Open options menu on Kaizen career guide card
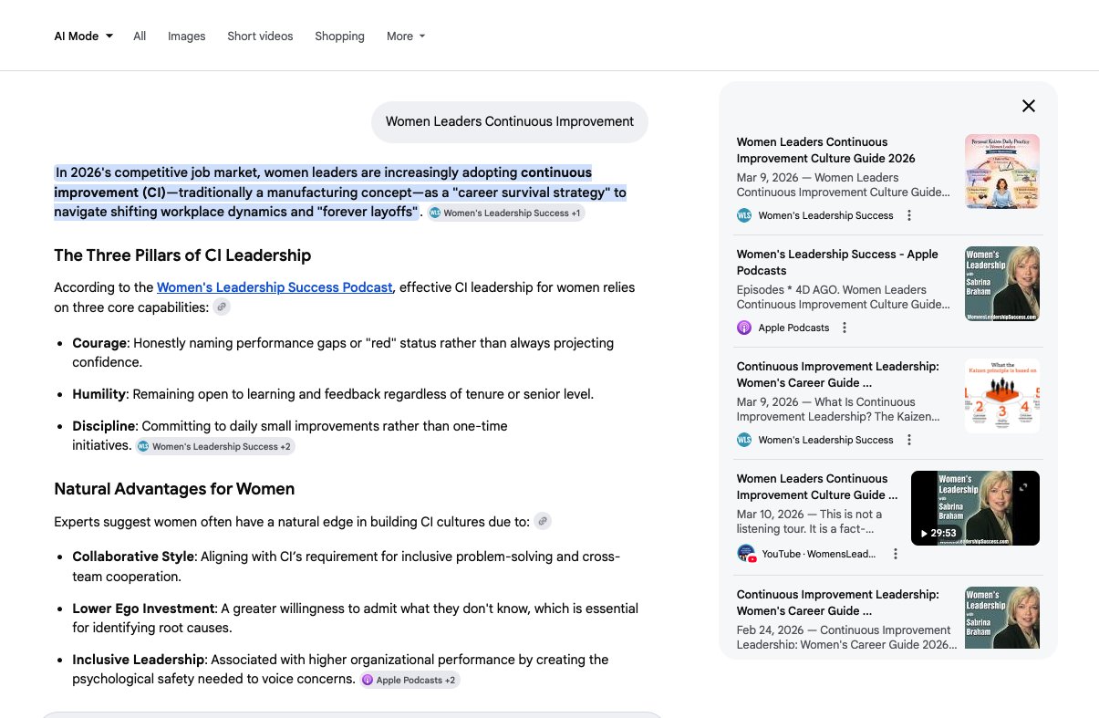This screenshot has height=718, width=1099. tap(909, 440)
